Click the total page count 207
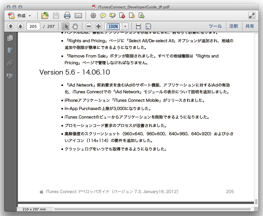Image resolution: width=263 pixels, height=216 pixels. tap(51, 26)
